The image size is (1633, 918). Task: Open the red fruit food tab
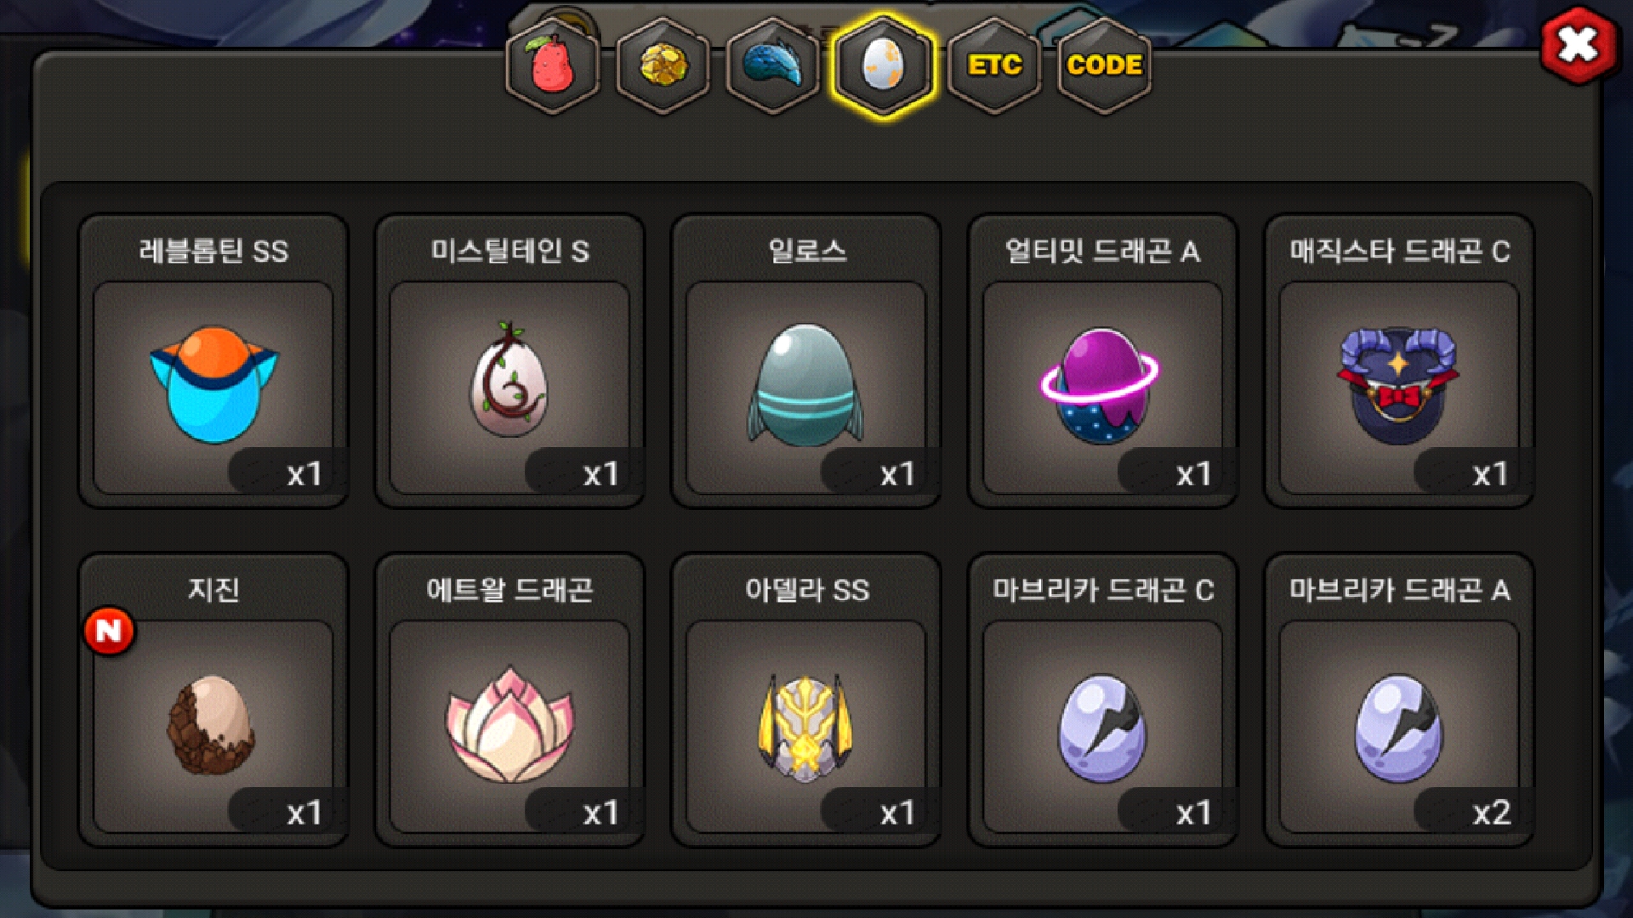tap(553, 66)
